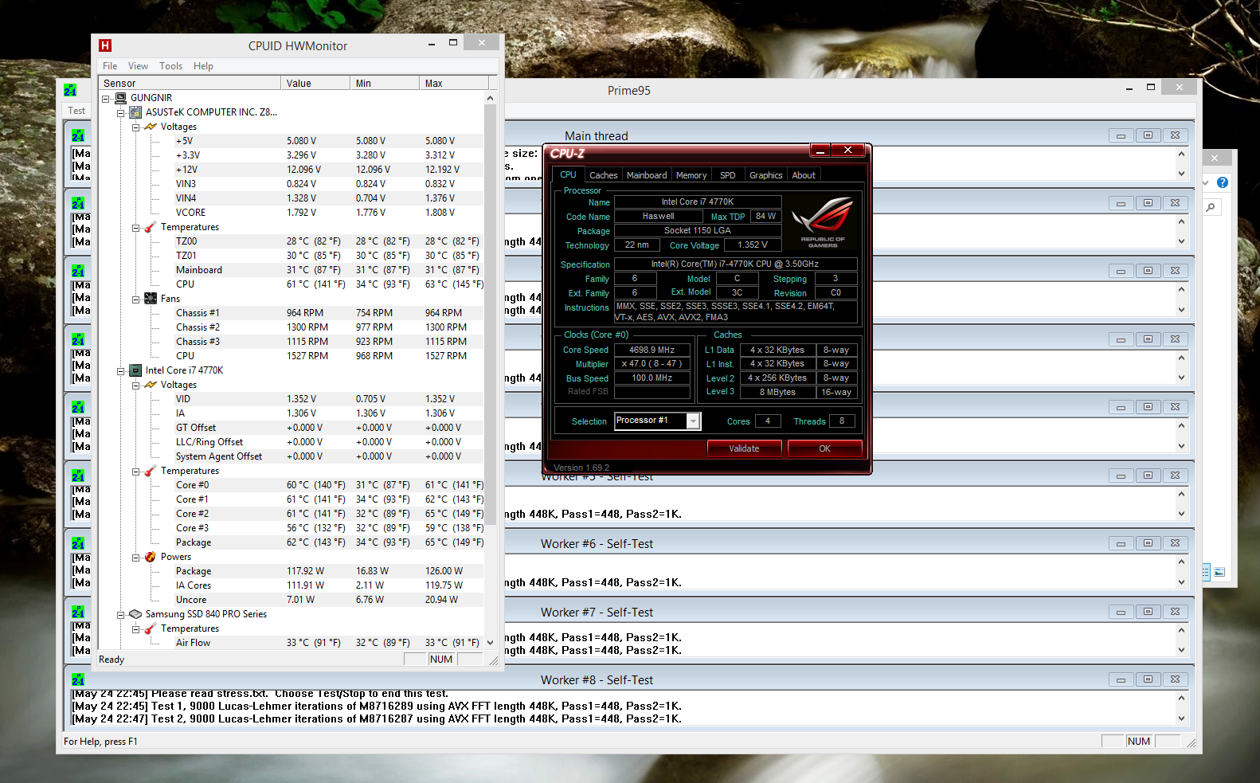Minimize the Main thread child window

click(x=1121, y=135)
